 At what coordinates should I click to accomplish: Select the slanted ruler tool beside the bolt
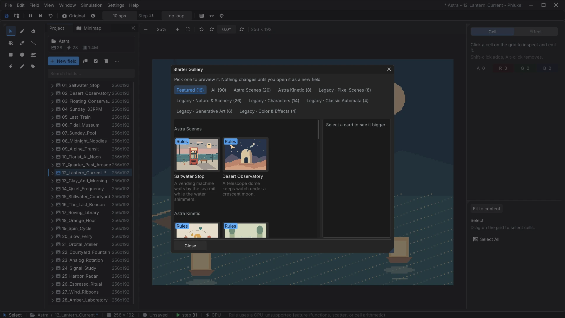point(22,67)
